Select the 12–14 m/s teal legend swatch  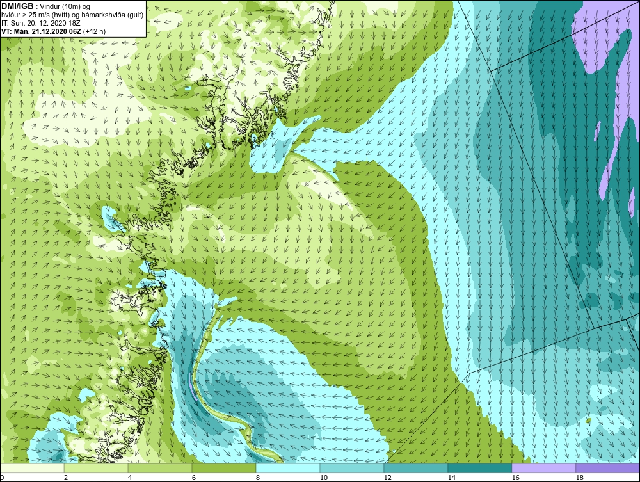tap(415, 468)
